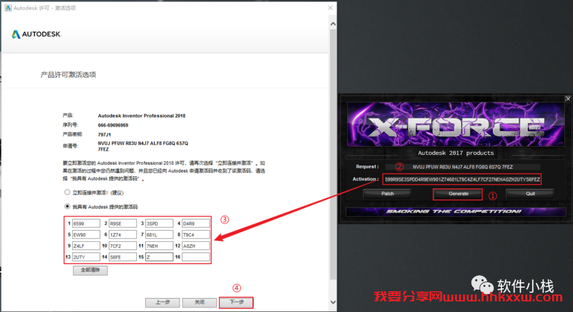The height and width of the screenshot is (312, 573).
Task: Click the scroll down arrow in Autodesk dialog
Action: 333,302
